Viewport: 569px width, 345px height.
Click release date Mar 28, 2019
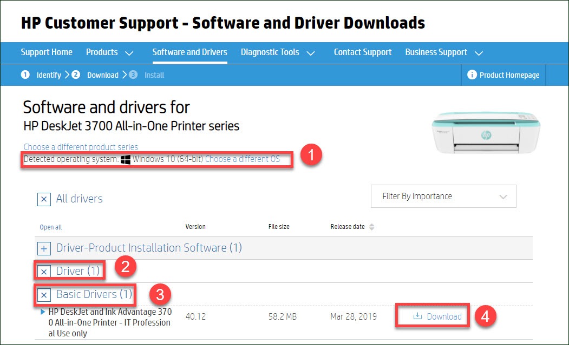(354, 316)
